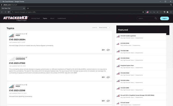This screenshot has height=106, width=173.
Task: Click the magnifier icon in AttackerKB search
Action: (x=156, y=18)
